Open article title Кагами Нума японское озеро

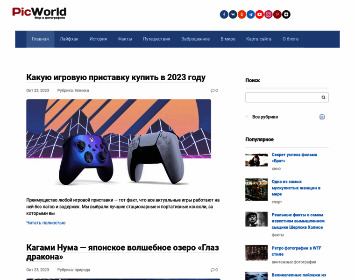coord(122,252)
